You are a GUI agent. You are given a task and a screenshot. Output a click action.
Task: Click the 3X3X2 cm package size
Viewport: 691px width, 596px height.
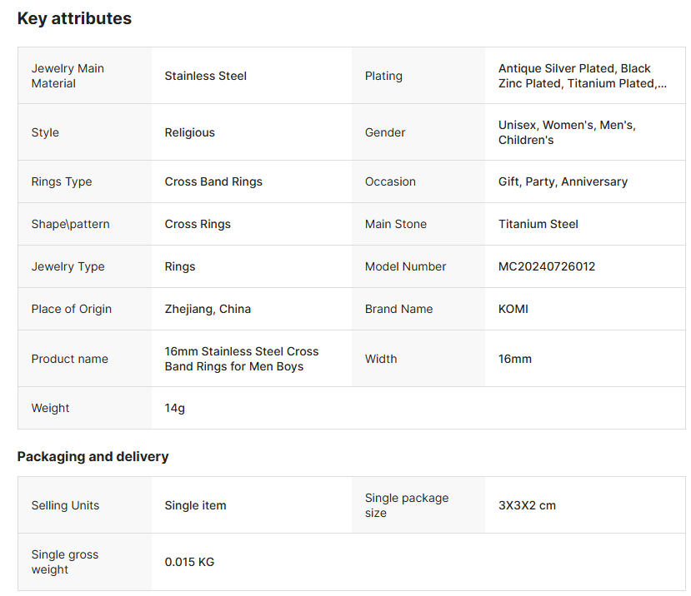527,505
